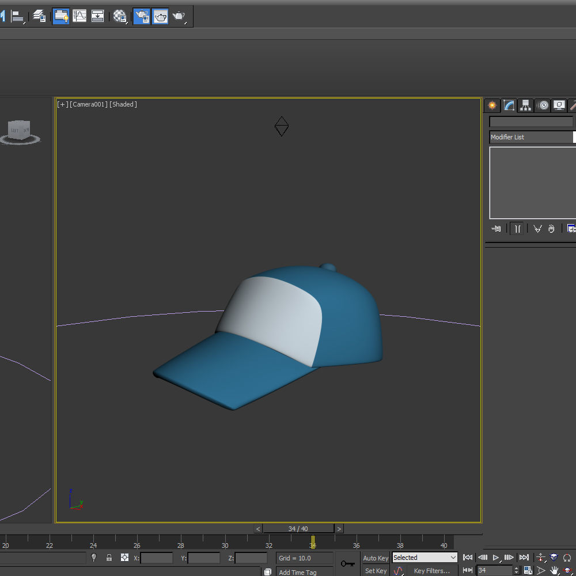Open the Curve Editor
This screenshot has height=576, width=576.
(81, 16)
